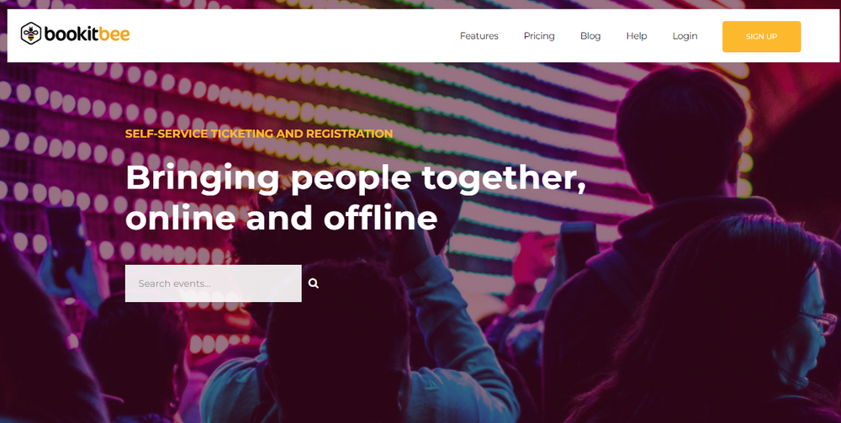Click the word 'REGISTRATION' in the yellow tagline
Viewport: 841px width, 423px height.
pyautogui.click(x=349, y=134)
